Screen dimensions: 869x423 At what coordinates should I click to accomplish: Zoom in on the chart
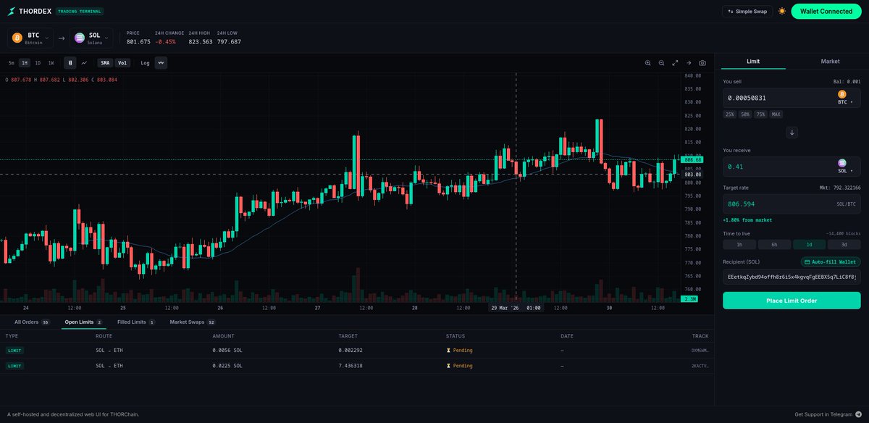pyautogui.click(x=648, y=63)
